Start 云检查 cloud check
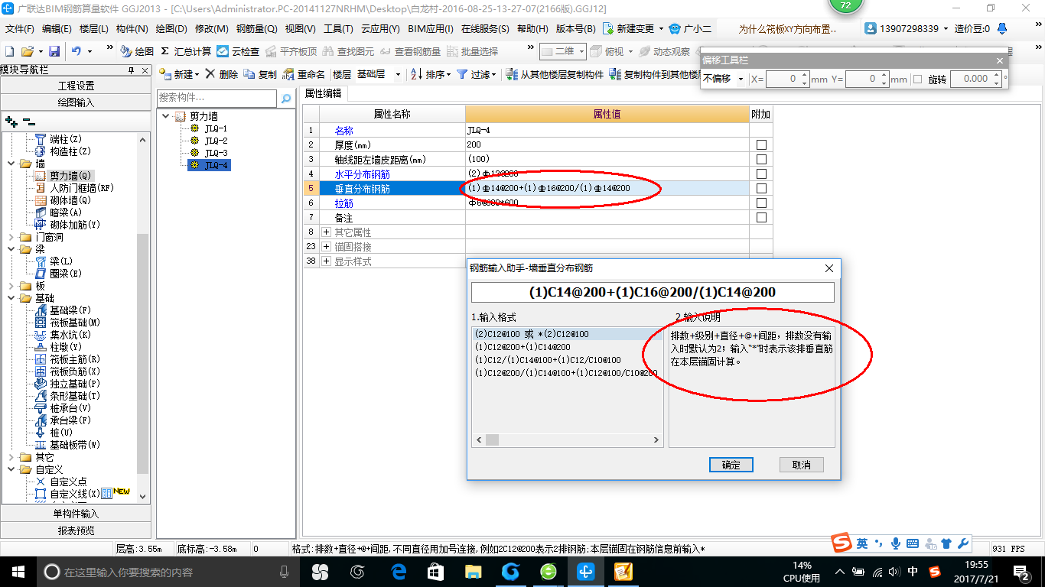 238,51
